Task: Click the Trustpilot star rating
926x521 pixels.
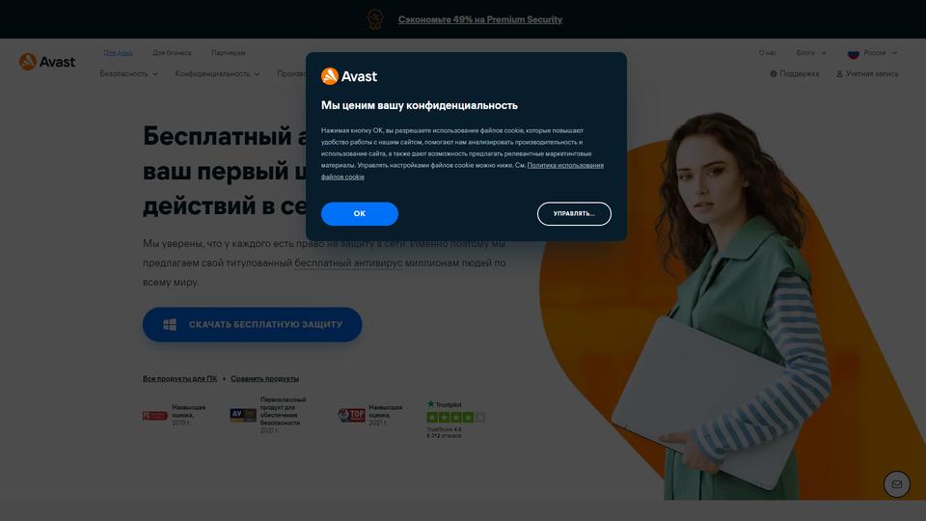Action: 456,417
